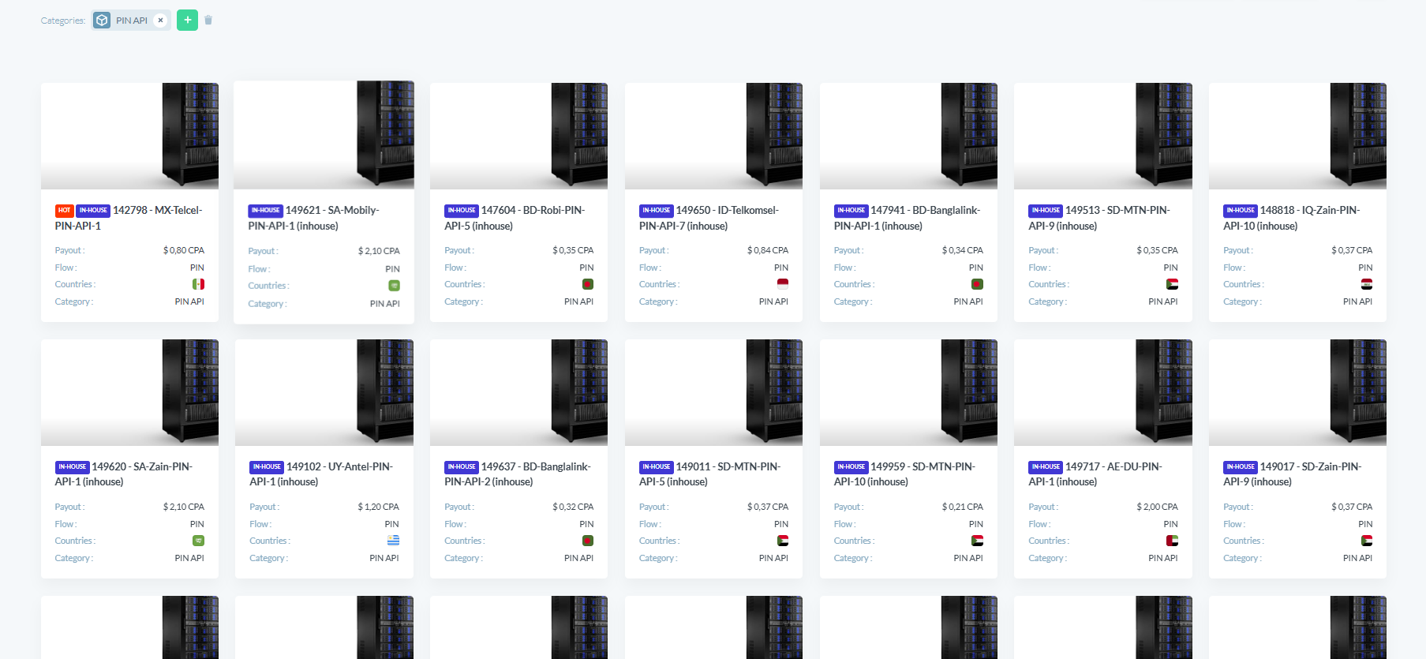The height and width of the screenshot is (659, 1426).
Task: Click Sudan flag on offer 149959
Action: (977, 541)
